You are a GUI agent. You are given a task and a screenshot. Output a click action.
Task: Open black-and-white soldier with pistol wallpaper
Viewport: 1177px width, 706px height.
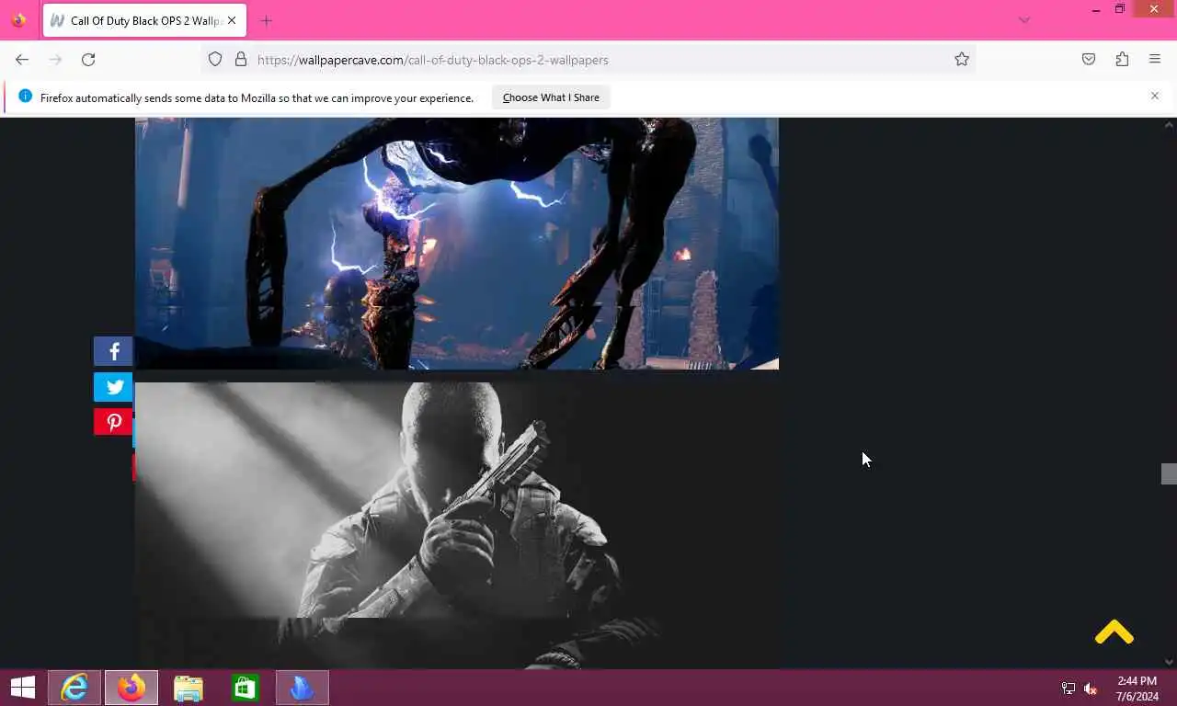tap(457, 525)
